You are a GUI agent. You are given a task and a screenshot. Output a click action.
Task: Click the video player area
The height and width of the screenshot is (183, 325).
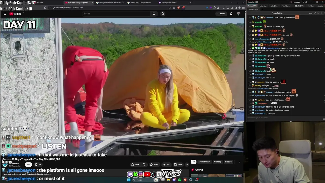coord(122,86)
